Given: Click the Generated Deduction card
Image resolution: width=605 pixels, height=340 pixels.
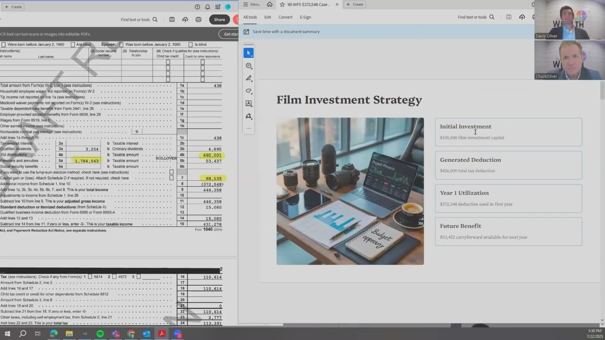Looking at the screenshot, I should point(509,165).
